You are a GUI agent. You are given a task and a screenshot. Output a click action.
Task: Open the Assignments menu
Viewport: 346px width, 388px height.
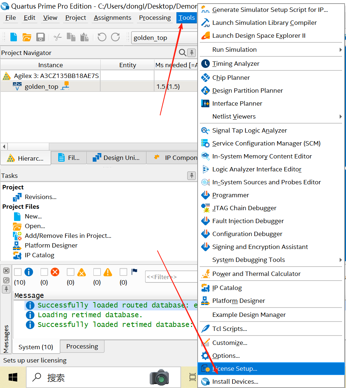tap(112, 18)
